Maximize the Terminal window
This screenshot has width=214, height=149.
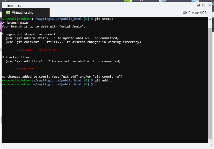click(x=204, y=5)
